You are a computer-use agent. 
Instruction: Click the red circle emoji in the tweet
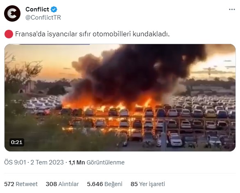click(x=9, y=34)
